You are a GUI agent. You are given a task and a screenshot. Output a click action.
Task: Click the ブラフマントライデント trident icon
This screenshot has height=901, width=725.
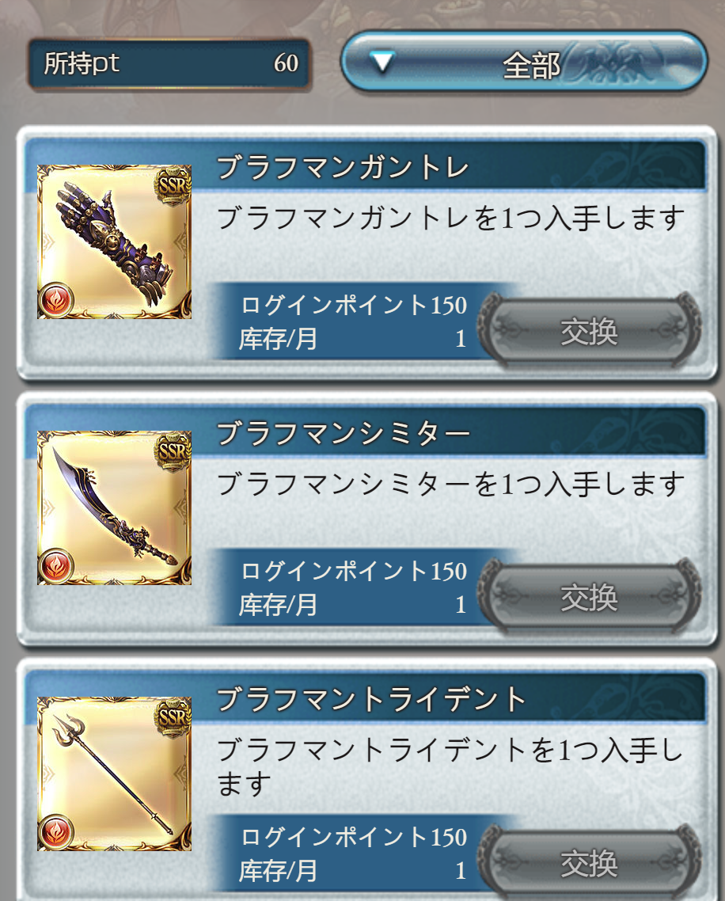[x=114, y=774]
